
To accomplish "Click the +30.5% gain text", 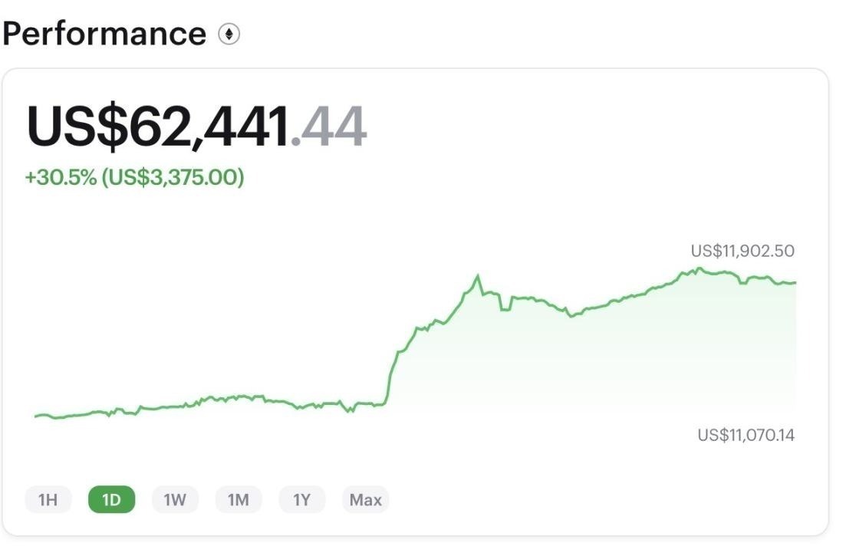I will coord(61,177).
